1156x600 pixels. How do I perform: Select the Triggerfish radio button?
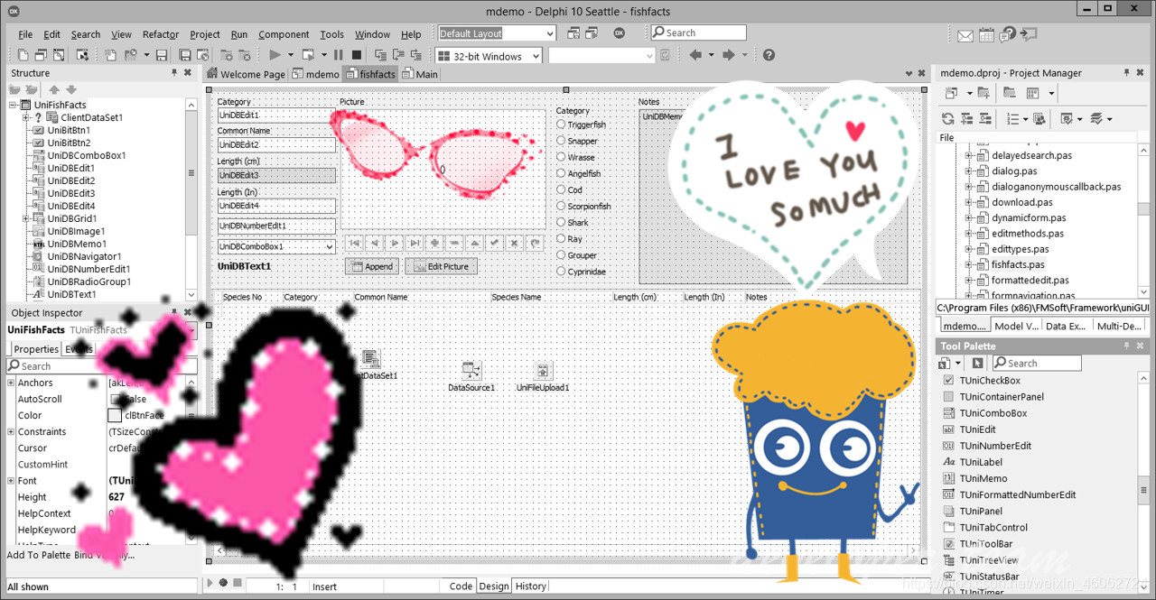[x=561, y=125]
